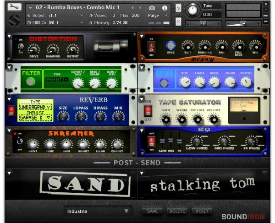The height and width of the screenshot is (223, 275).
Task: Solo the instrument with S button
Action: (x=178, y=8)
